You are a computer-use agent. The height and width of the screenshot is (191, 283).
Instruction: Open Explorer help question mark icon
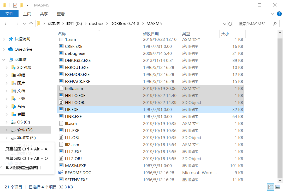279,14
